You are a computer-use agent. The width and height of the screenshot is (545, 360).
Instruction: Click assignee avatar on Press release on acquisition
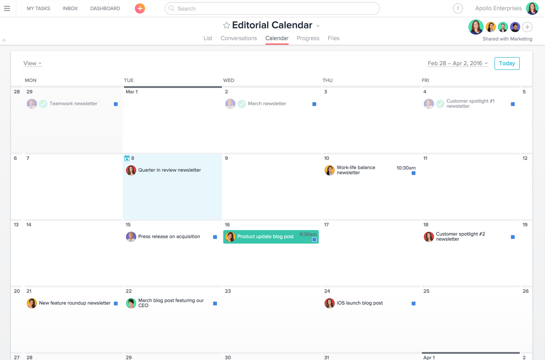(x=131, y=237)
